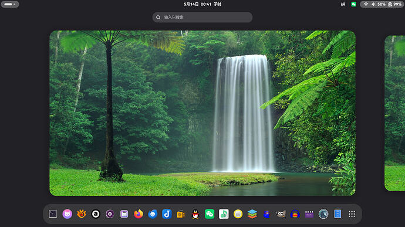The width and height of the screenshot is (405, 227).
Task: Focus the 输入以搜索 search field
Action: pos(203,17)
